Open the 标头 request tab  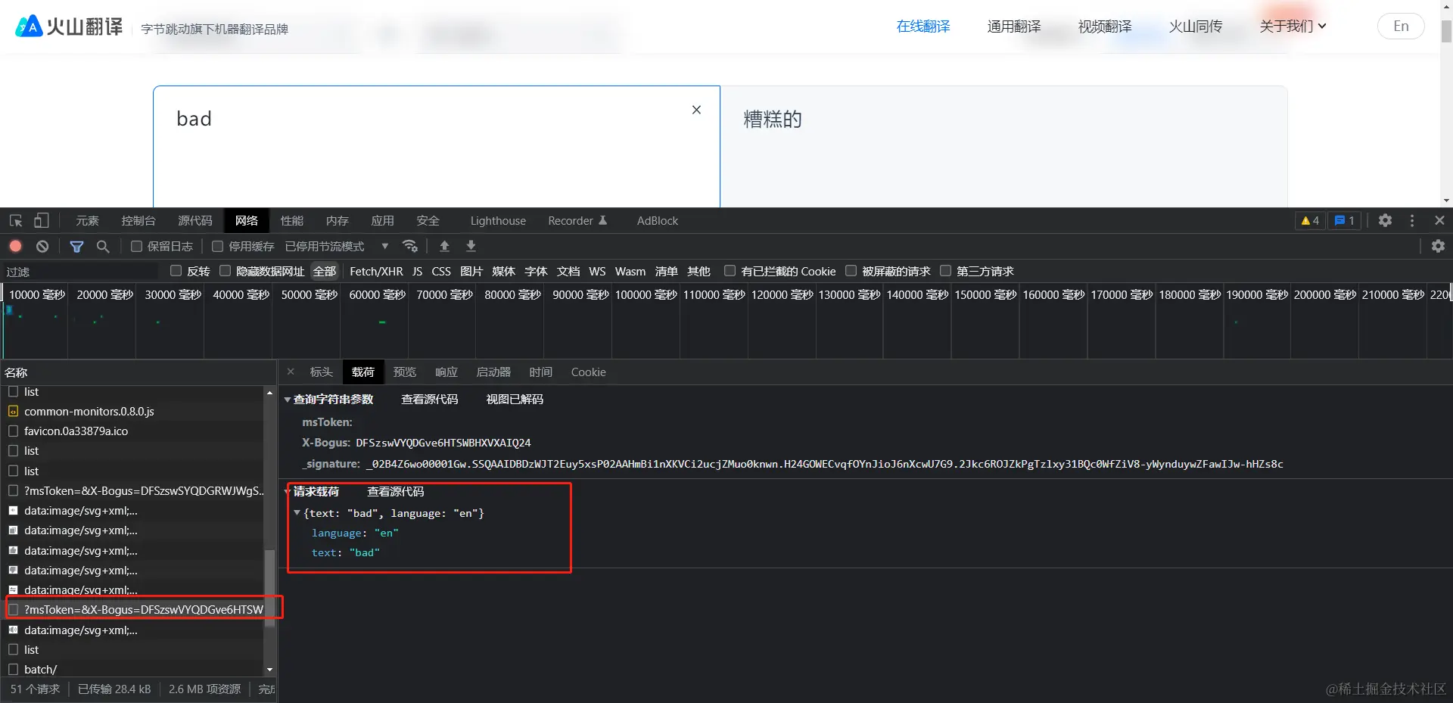point(322,372)
